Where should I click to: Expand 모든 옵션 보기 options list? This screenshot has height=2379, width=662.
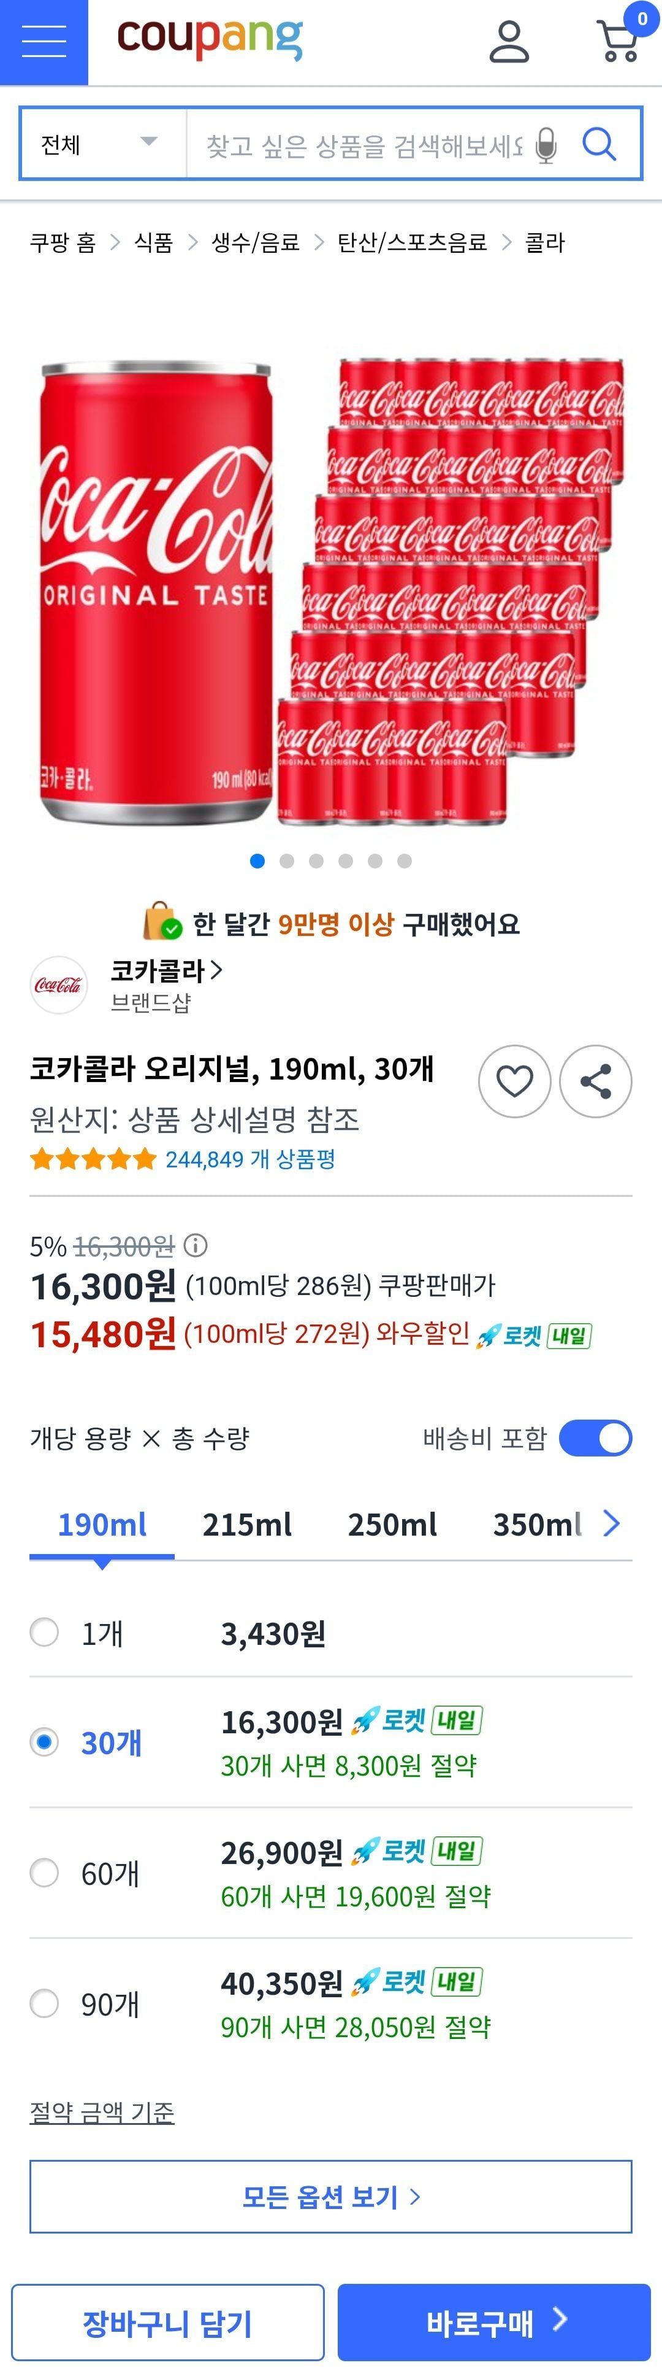tap(331, 2197)
